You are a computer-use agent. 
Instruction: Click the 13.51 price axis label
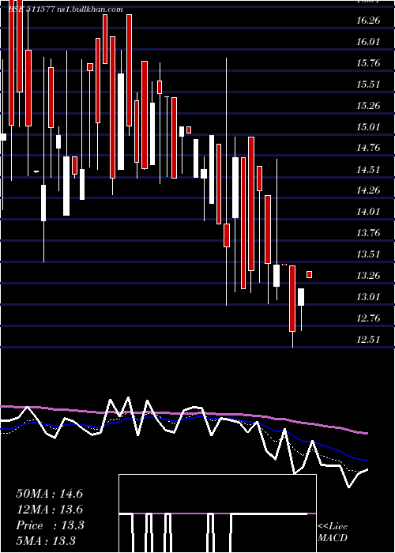point(368,254)
